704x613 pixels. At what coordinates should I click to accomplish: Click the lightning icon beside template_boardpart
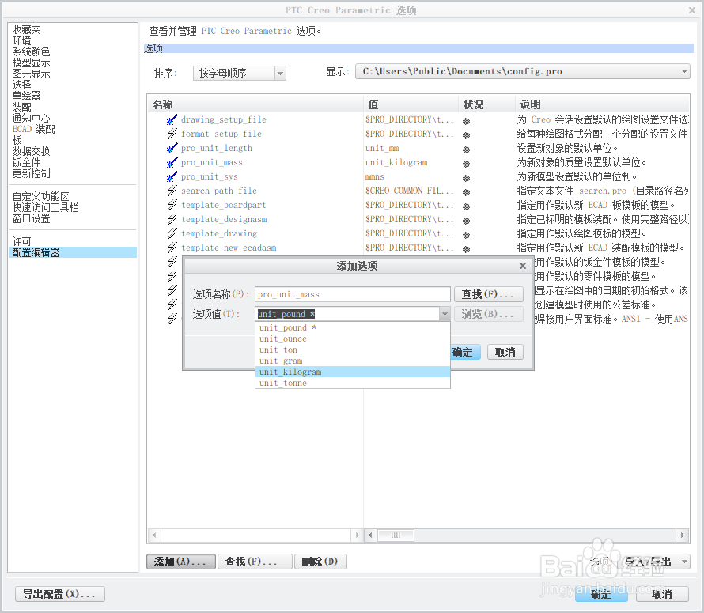[x=172, y=205]
